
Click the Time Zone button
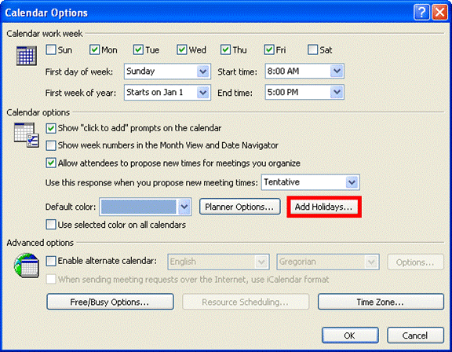pos(381,302)
